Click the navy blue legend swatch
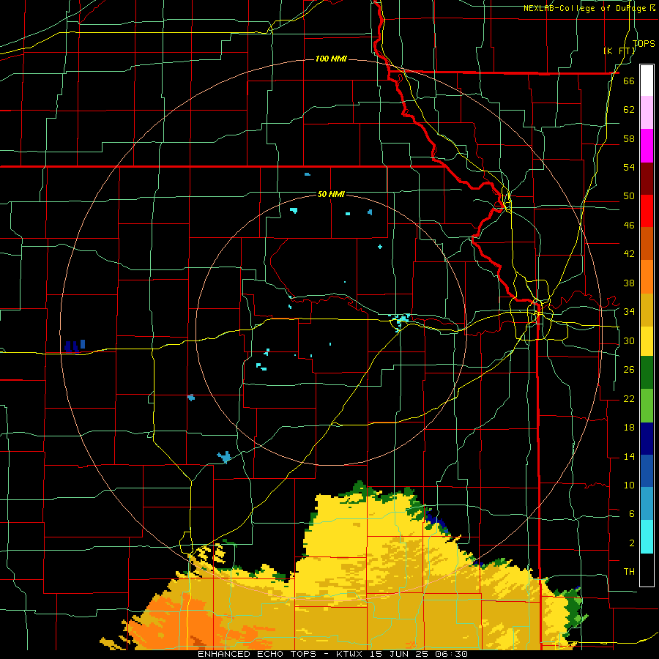659x659 pixels. 647,439
